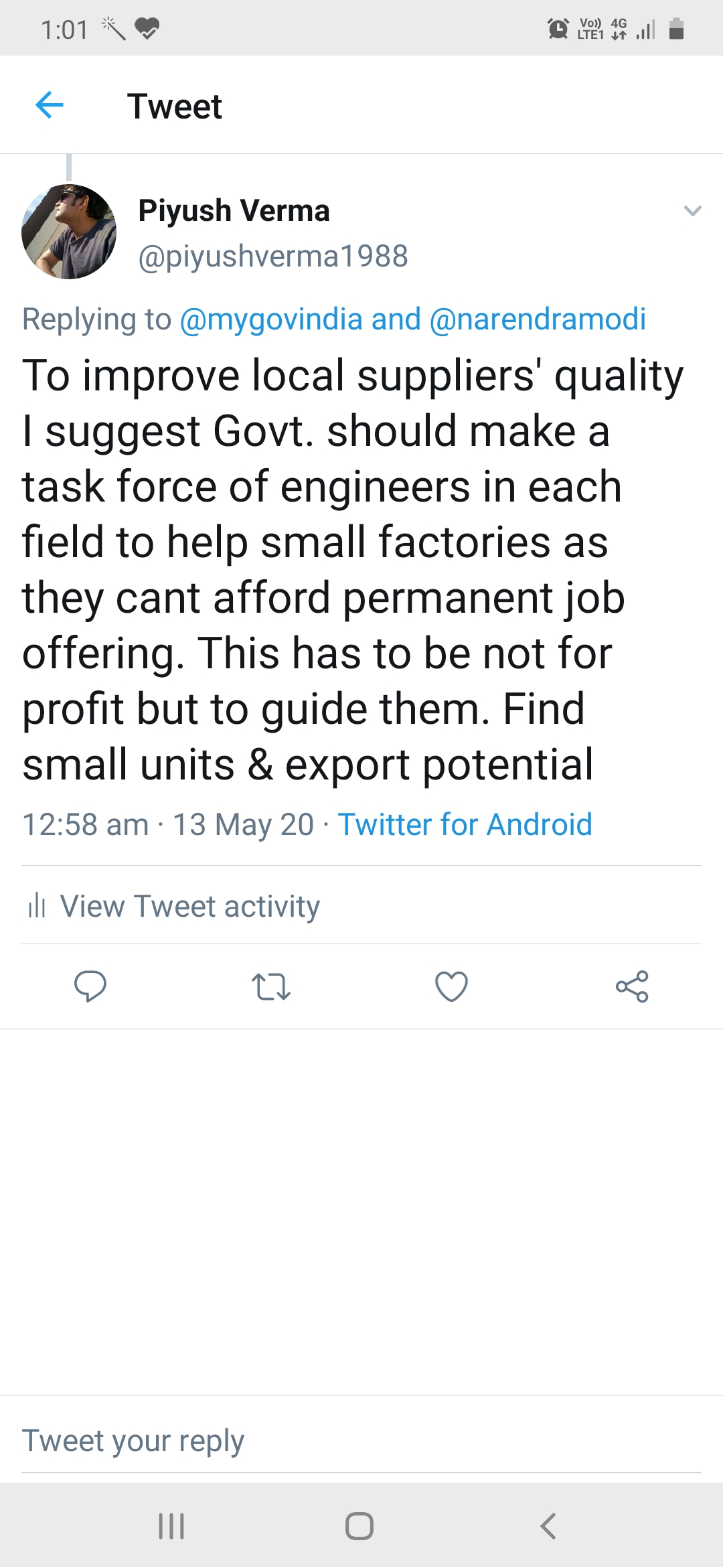This screenshot has width=723, height=1567.
Task: Like the tweet with heart icon
Action: [451, 986]
